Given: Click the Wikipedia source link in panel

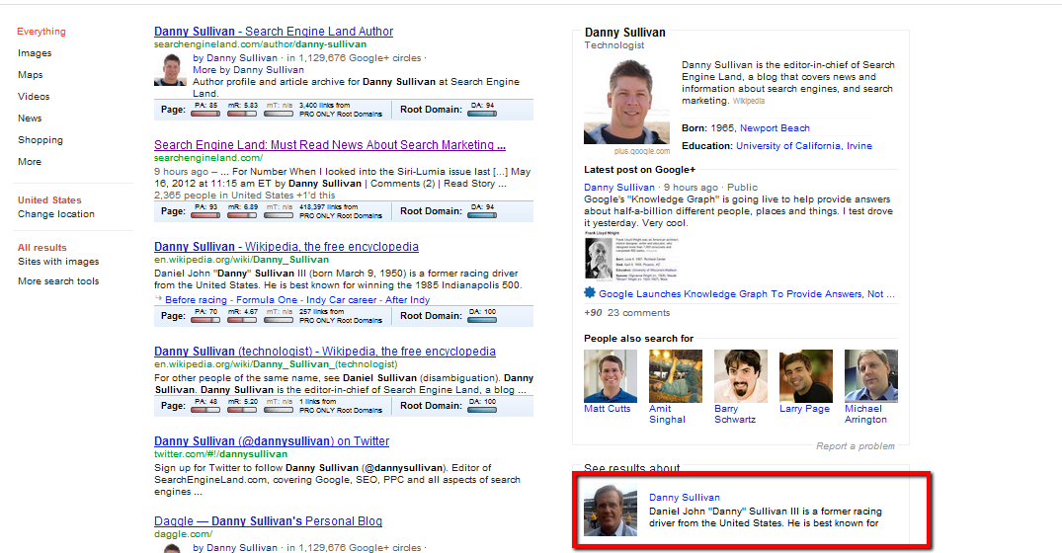Looking at the screenshot, I should click(x=749, y=101).
